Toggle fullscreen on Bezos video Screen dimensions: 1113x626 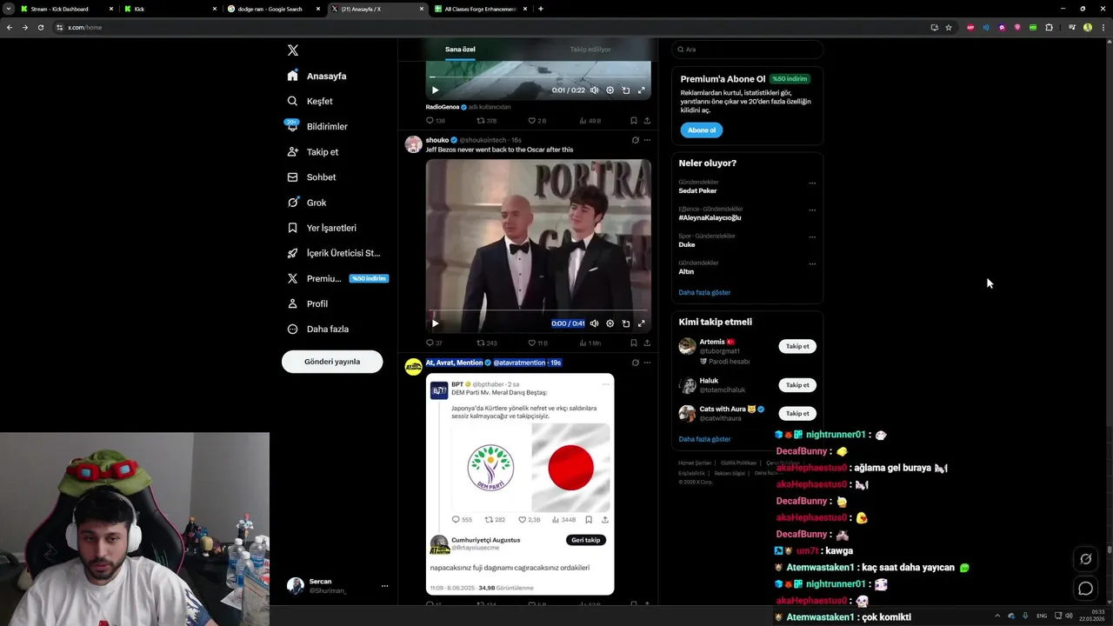point(642,323)
